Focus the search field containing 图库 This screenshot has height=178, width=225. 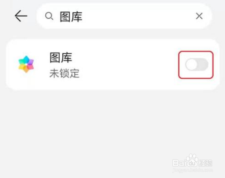[124, 16]
